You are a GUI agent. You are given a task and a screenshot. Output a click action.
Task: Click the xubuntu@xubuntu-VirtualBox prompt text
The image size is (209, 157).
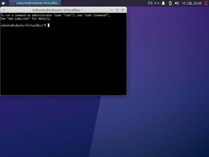23,25
